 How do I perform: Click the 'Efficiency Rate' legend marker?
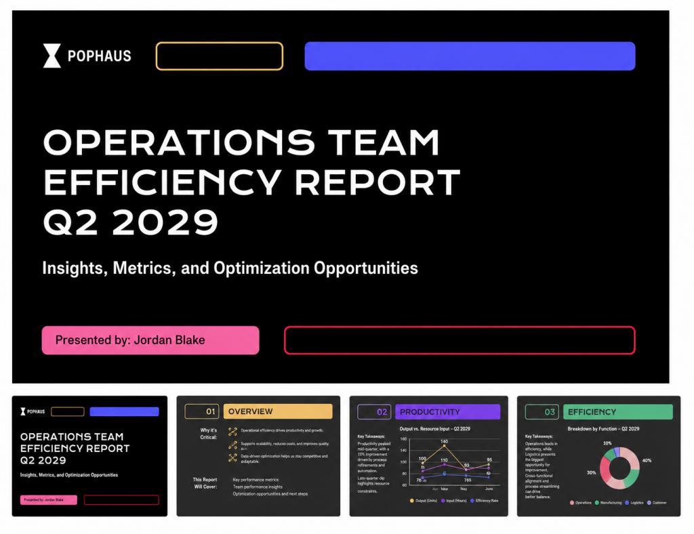click(x=472, y=501)
